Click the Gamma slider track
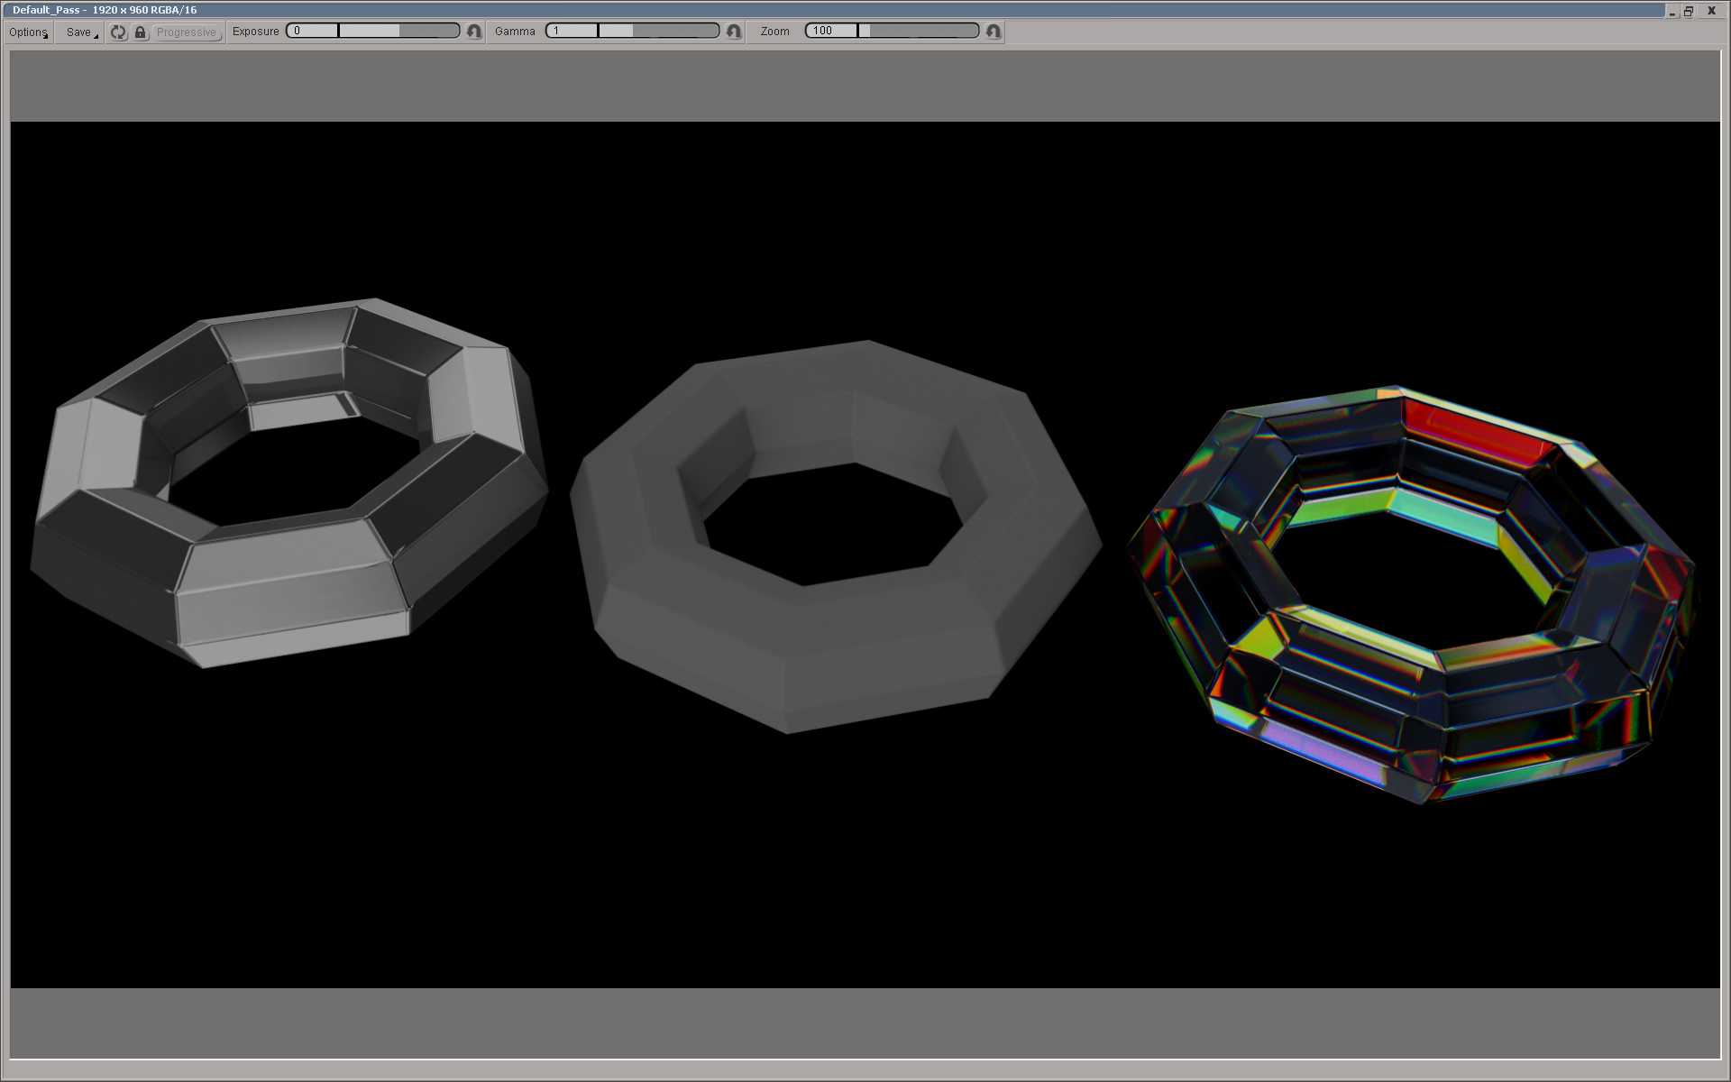1731x1082 pixels. [x=658, y=31]
